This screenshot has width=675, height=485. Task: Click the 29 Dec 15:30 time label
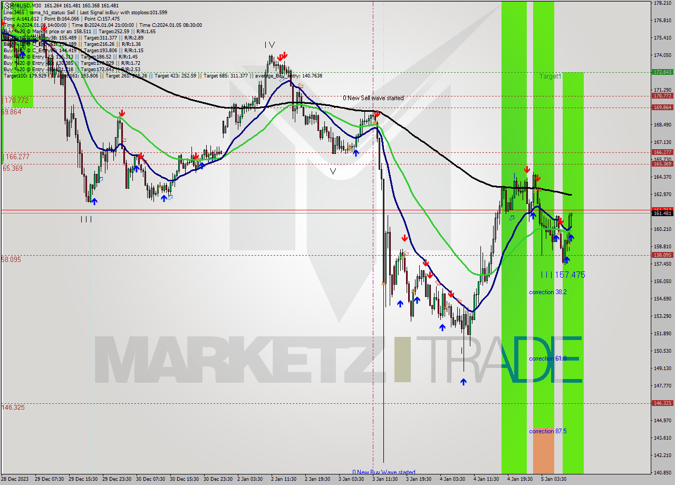pyautogui.click(x=84, y=479)
